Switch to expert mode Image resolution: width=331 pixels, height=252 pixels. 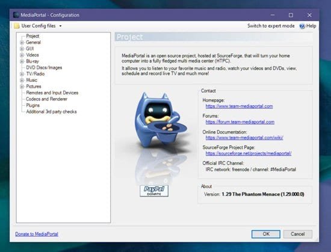click(271, 26)
